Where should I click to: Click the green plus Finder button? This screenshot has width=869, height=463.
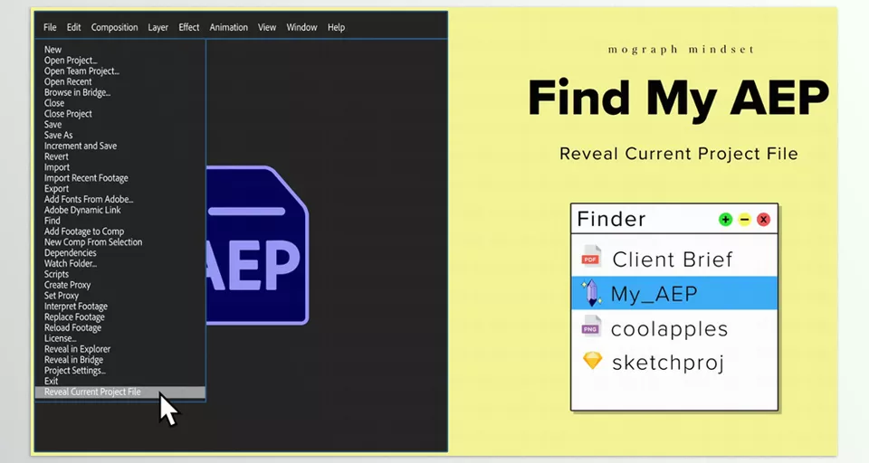[x=725, y=220]
